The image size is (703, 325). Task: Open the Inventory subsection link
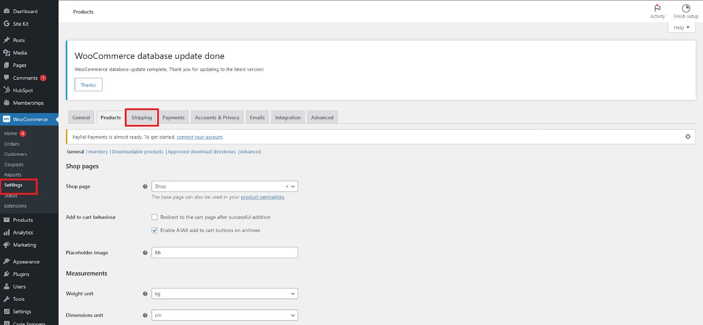coord(98,152)
